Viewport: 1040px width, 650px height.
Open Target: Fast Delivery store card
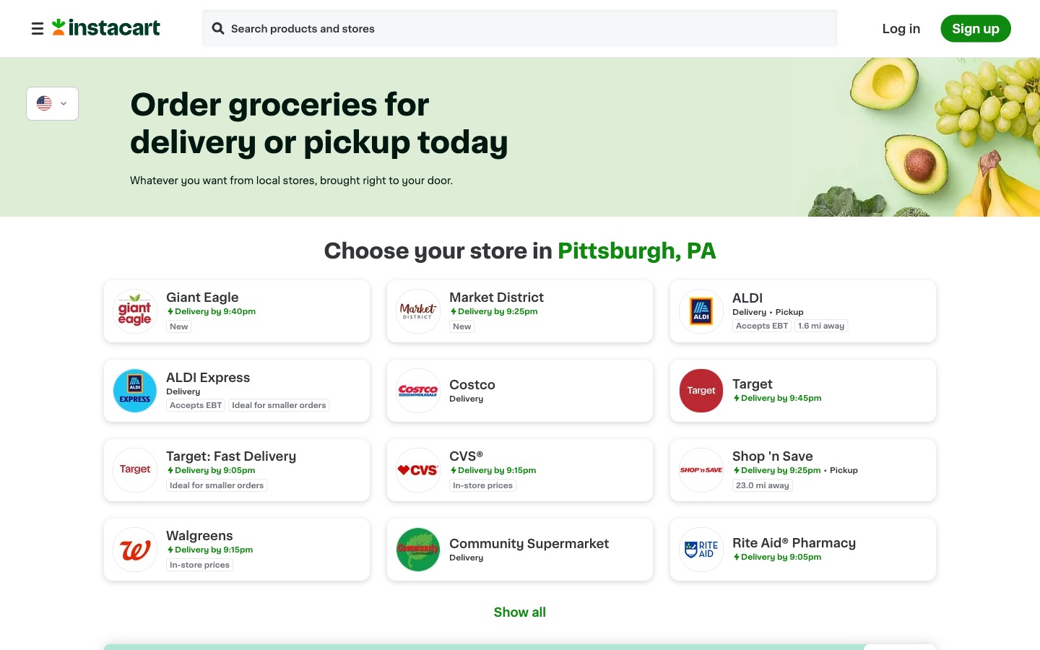pos(237,470)
